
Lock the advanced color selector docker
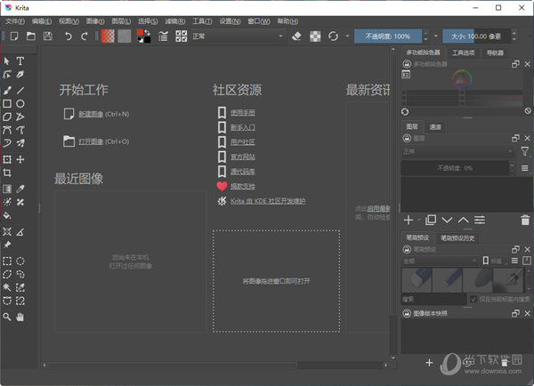point(407,64)
